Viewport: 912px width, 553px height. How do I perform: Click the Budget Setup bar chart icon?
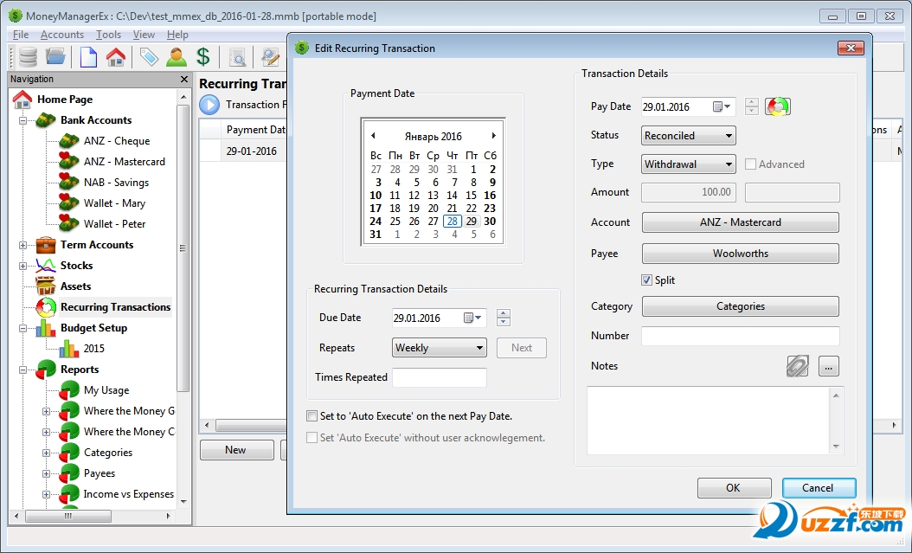click(x=45, y=328)
